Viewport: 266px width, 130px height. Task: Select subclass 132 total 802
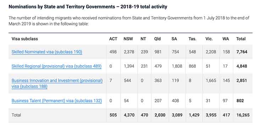click(x=240, y=101)
